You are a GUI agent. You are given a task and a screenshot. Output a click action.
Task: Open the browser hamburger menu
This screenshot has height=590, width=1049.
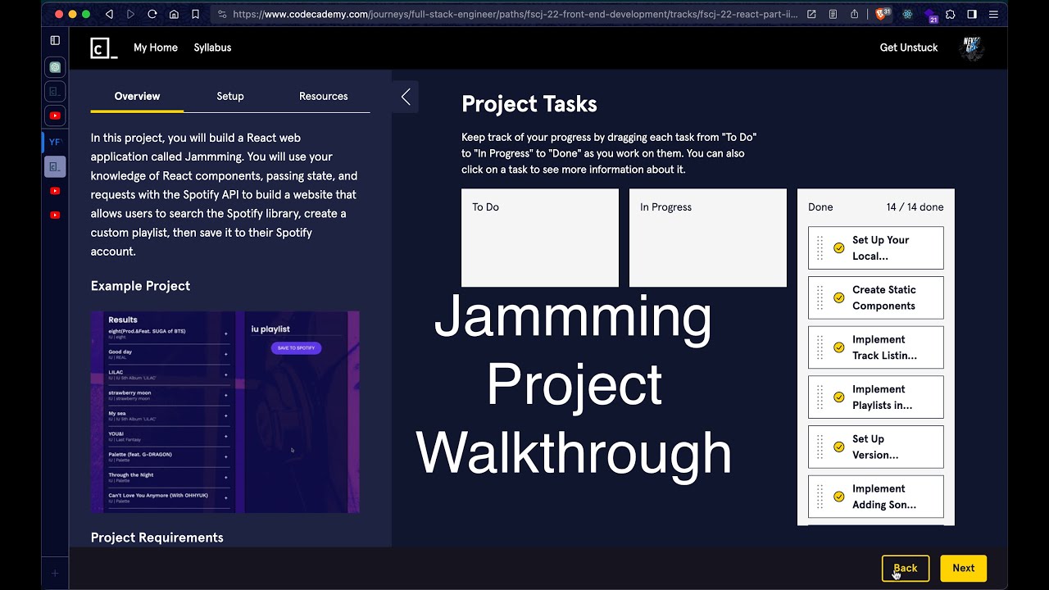992,14
